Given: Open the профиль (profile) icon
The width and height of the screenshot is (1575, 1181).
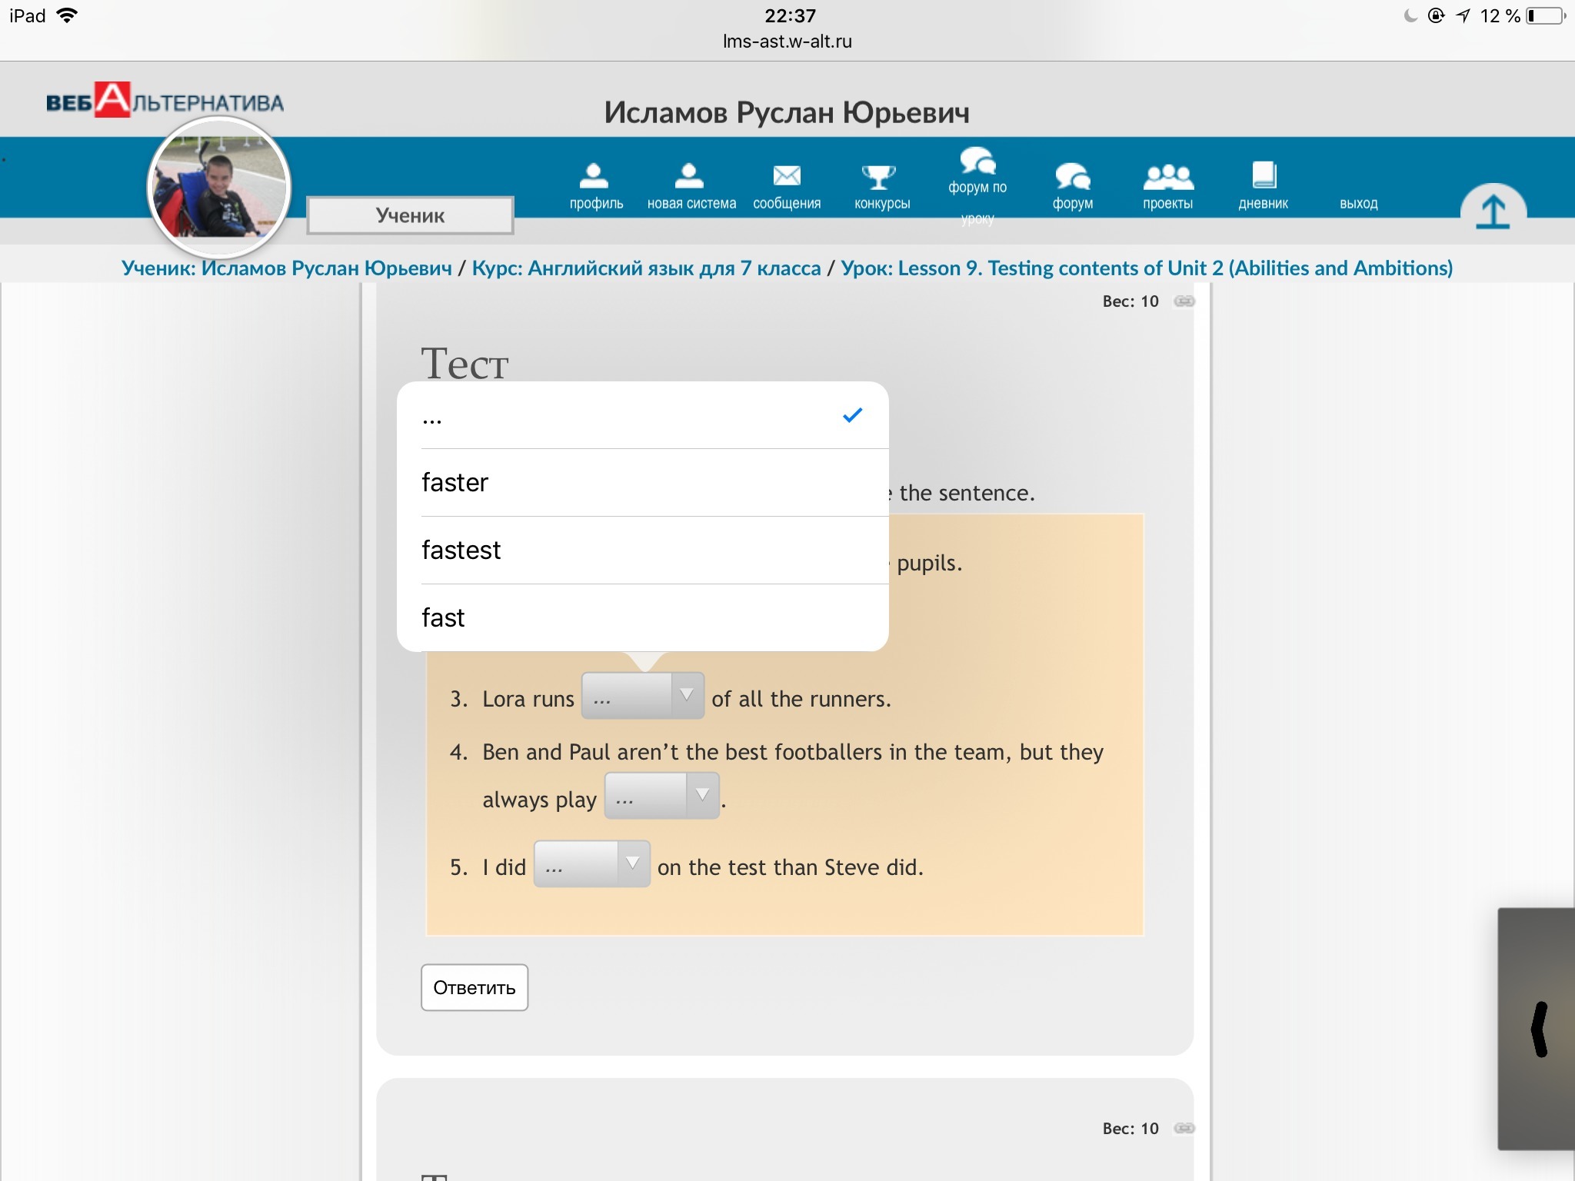Looking at the screenshot, I should click(x=594, y=176).
